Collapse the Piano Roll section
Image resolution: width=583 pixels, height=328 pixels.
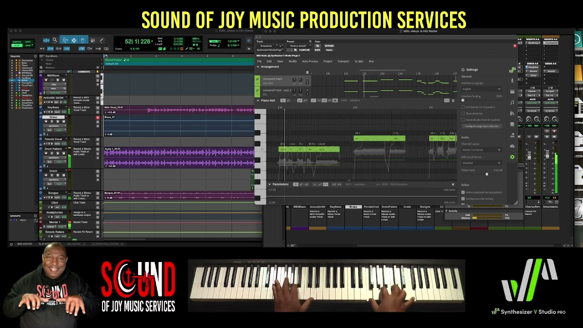coord(258,100)
